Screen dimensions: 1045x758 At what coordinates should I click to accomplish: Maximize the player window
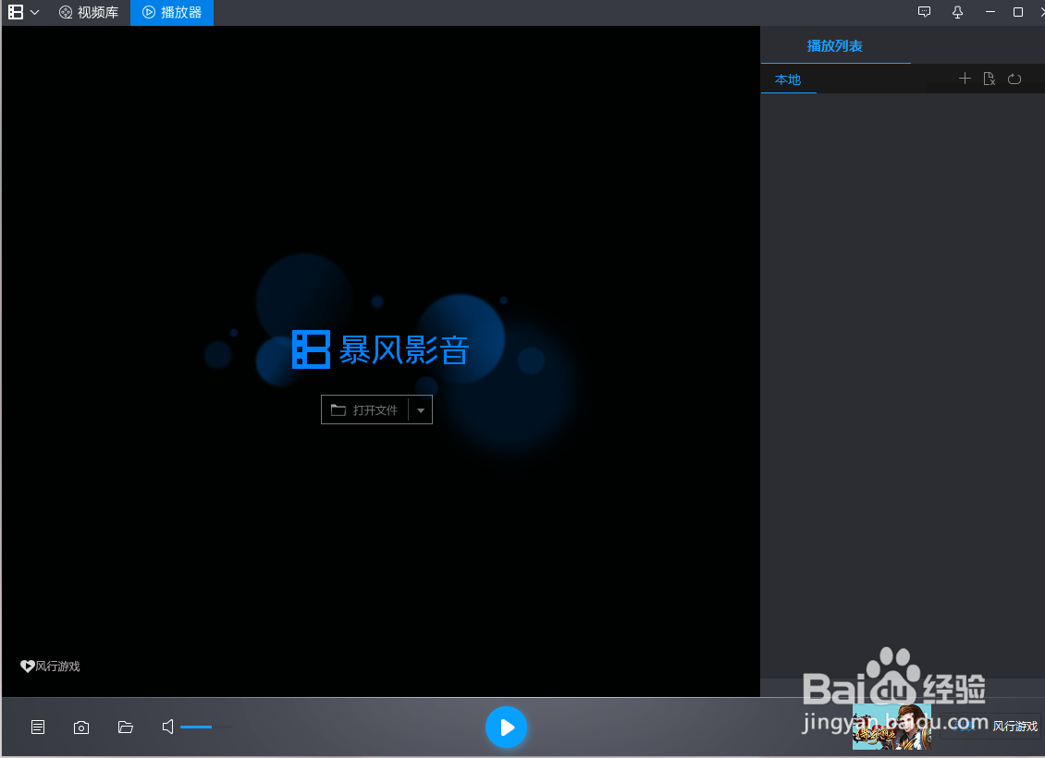(x=1017, y=12)
